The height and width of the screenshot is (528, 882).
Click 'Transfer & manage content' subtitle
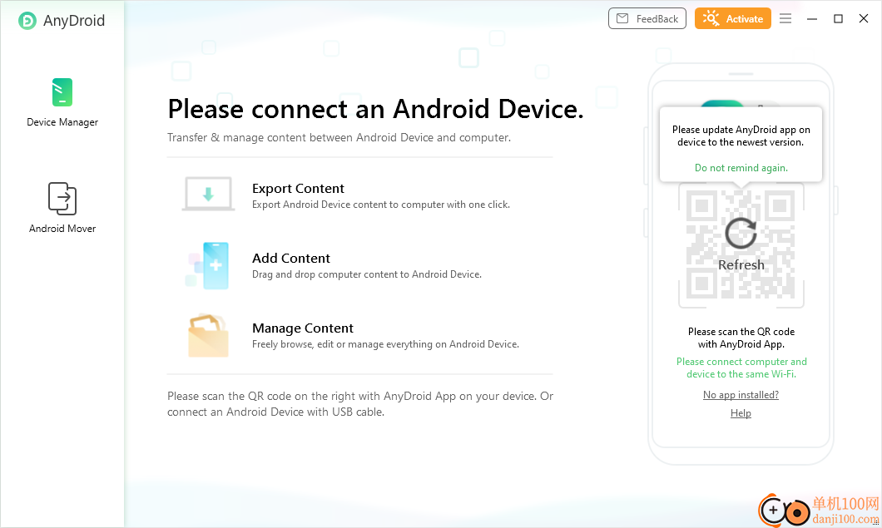pos(339,137)
